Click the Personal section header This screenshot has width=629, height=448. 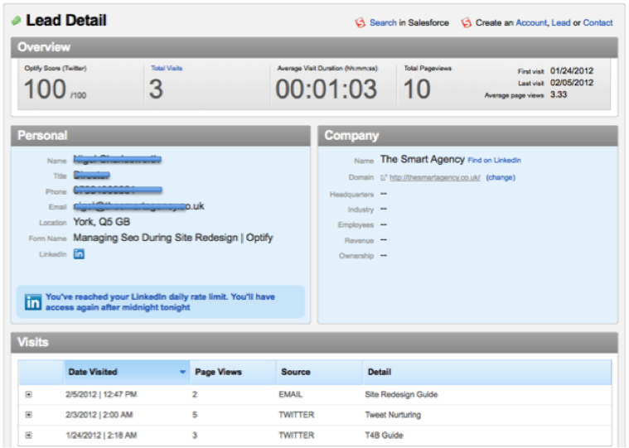tap(161, 136)
